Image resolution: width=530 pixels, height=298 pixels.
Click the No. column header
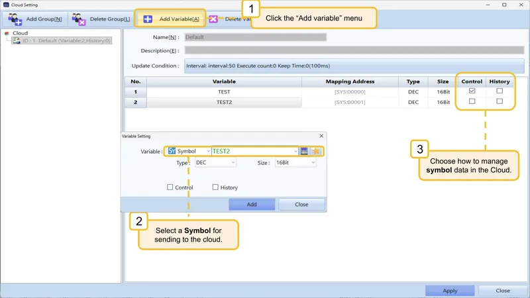136,81
